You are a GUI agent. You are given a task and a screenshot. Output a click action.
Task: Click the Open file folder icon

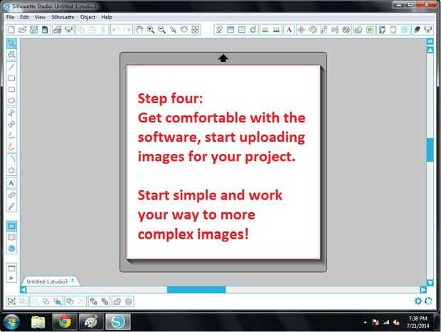(x=23, y=30)
